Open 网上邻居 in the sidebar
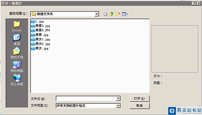This screenshot has height=115, width=202. [x=17, y=80]
